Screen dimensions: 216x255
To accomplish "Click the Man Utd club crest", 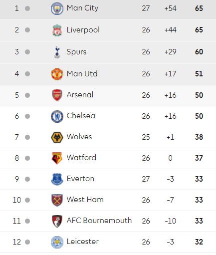I will 57,74.
